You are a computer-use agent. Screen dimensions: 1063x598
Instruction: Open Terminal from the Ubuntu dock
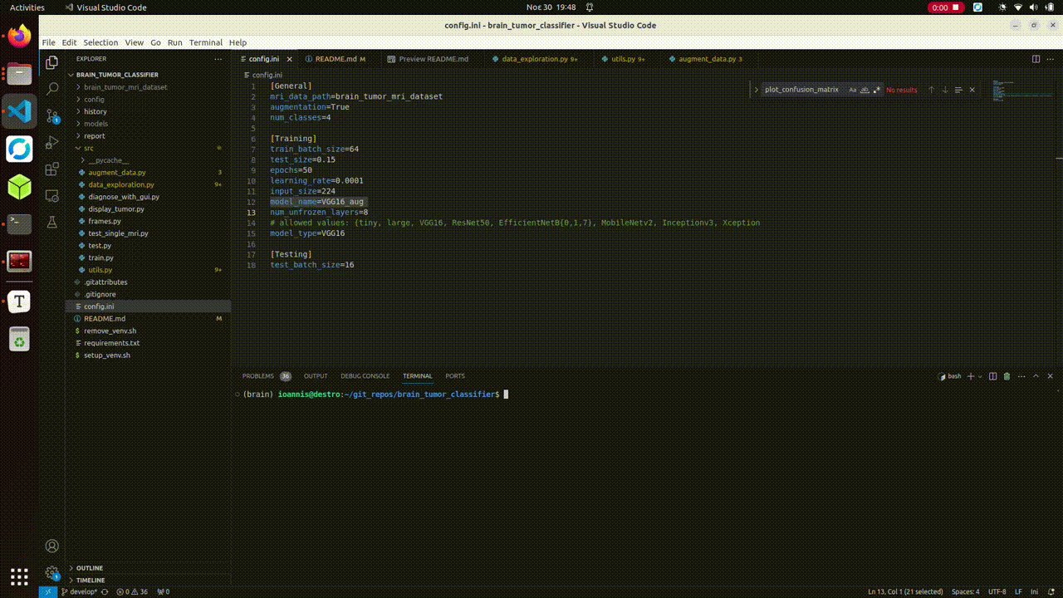coord(19,223)
